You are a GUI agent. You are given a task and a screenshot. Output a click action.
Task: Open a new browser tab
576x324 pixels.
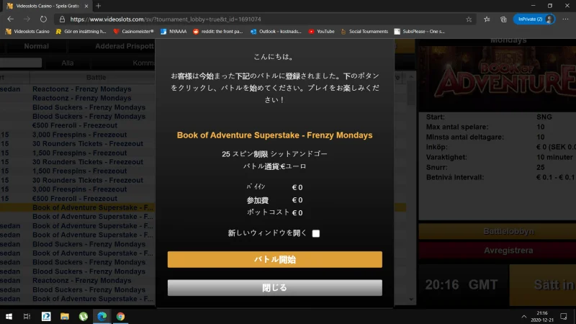coord(98,6)
